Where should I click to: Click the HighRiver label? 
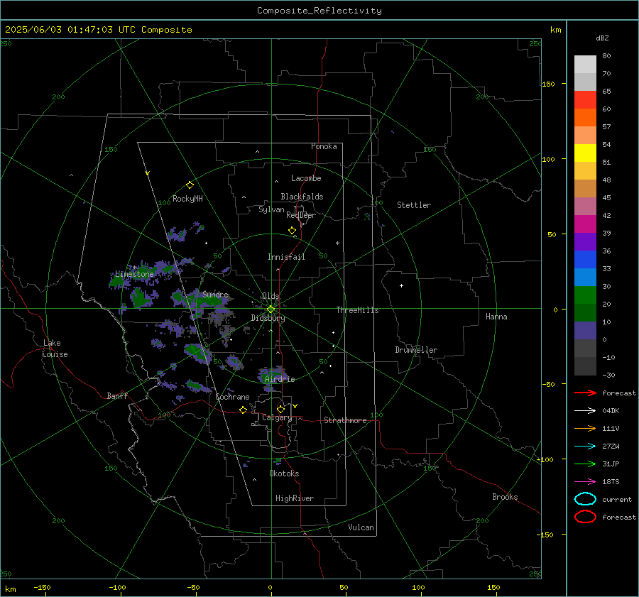point(295,498)
